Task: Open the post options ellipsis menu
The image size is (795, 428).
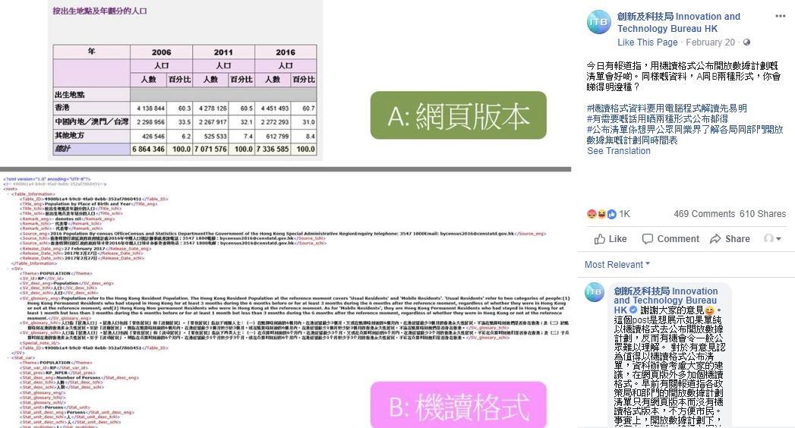Action: (x=781, y=16)
